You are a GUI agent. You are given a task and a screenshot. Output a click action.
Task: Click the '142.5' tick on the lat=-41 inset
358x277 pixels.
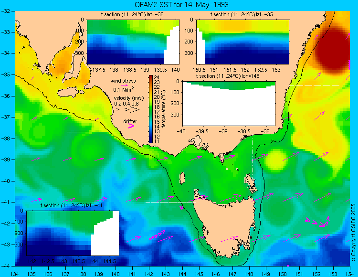48,261
